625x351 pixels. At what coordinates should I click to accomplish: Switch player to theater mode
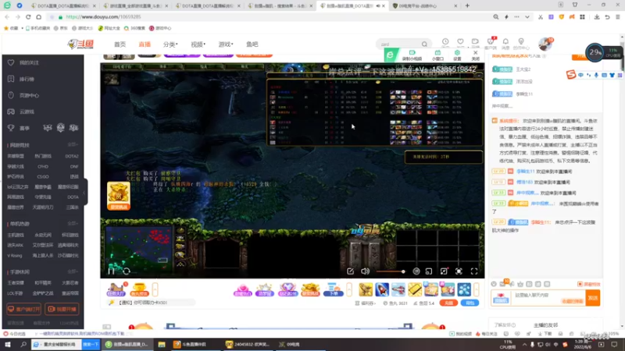coord(444,271)
